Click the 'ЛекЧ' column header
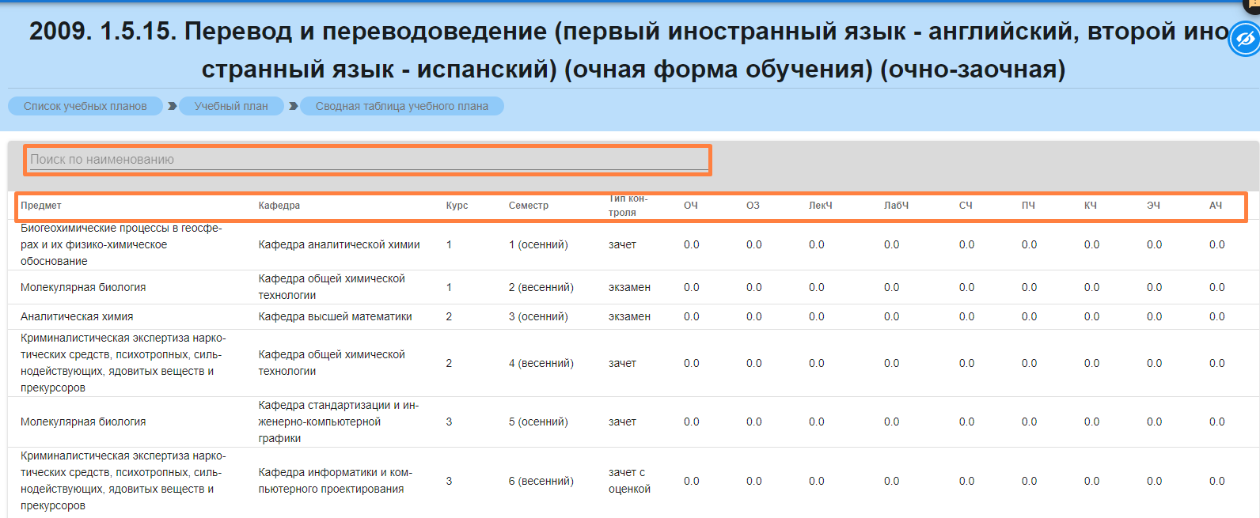 click(820, 206)
